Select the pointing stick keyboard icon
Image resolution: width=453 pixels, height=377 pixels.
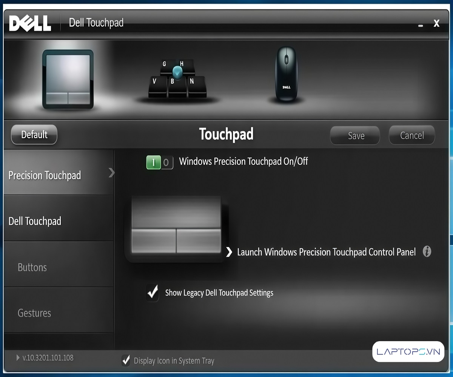(x=177, y=80)
